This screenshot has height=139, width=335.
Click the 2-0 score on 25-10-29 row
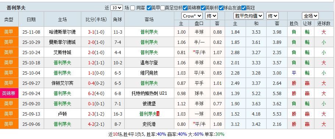(x=91, y=42)
